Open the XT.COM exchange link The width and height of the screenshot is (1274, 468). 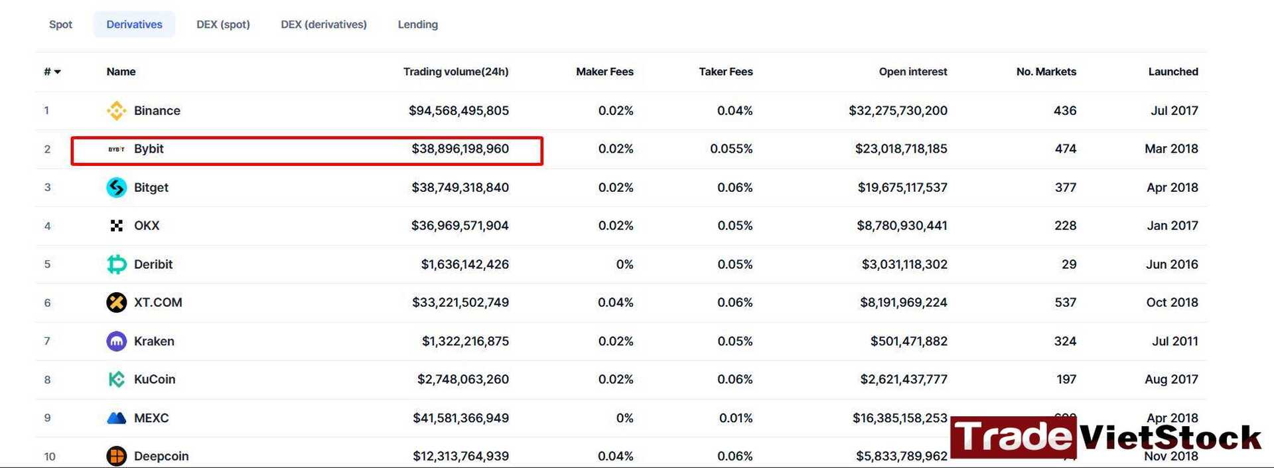(158, 303)
